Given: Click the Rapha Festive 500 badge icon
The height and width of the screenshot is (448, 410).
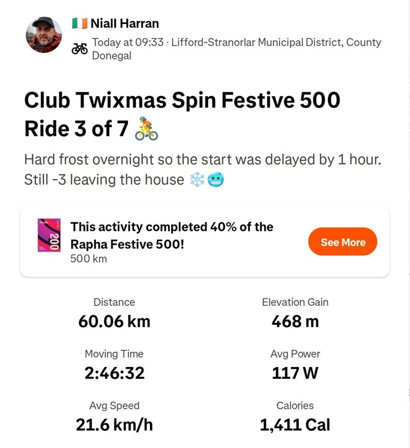Looking at the screenshot, I should pyautogui.click(x=49, y=235).
